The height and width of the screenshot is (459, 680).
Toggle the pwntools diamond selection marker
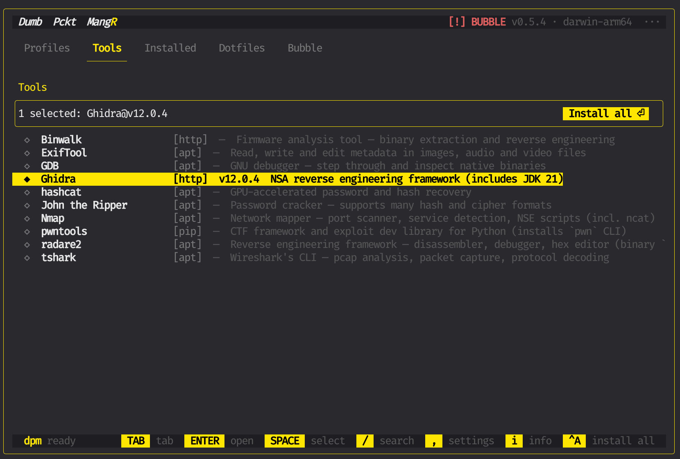coord(27,232)
